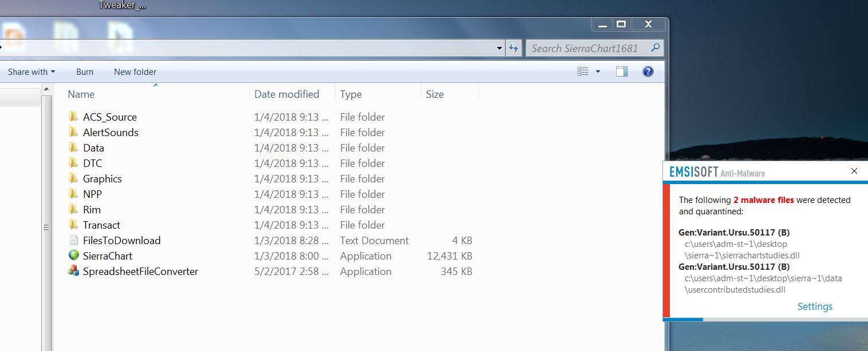This screenshot has height=351, width=868.
Task: Expand the address bar history dropdown
Action: [500, 49]
